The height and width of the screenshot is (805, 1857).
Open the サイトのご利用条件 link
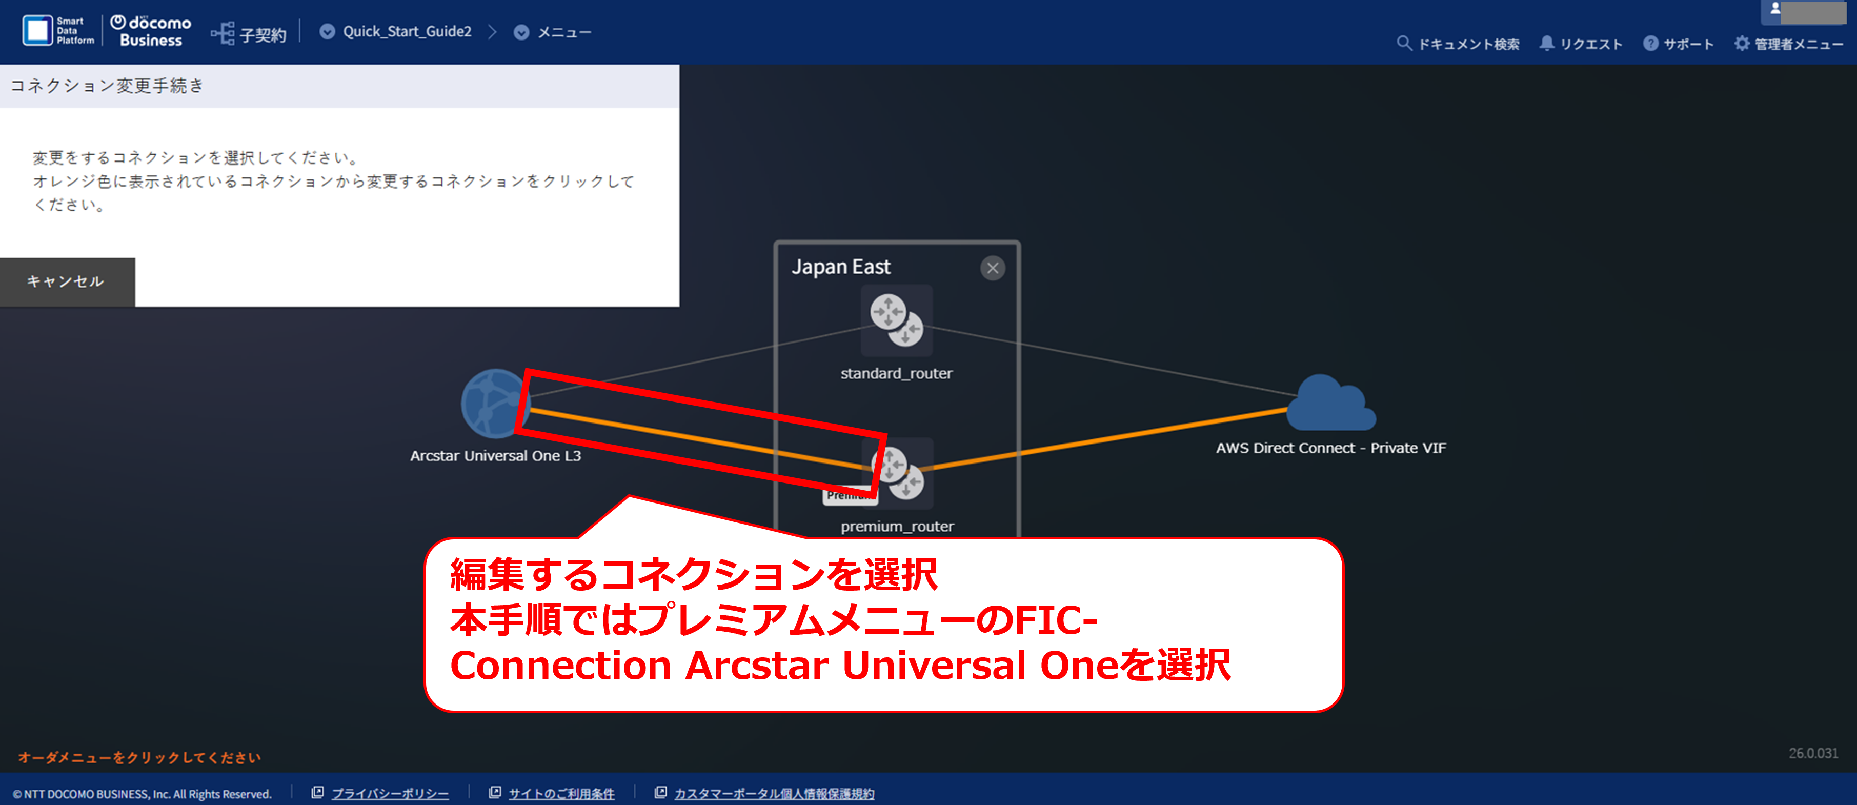[x=561, y=793]
